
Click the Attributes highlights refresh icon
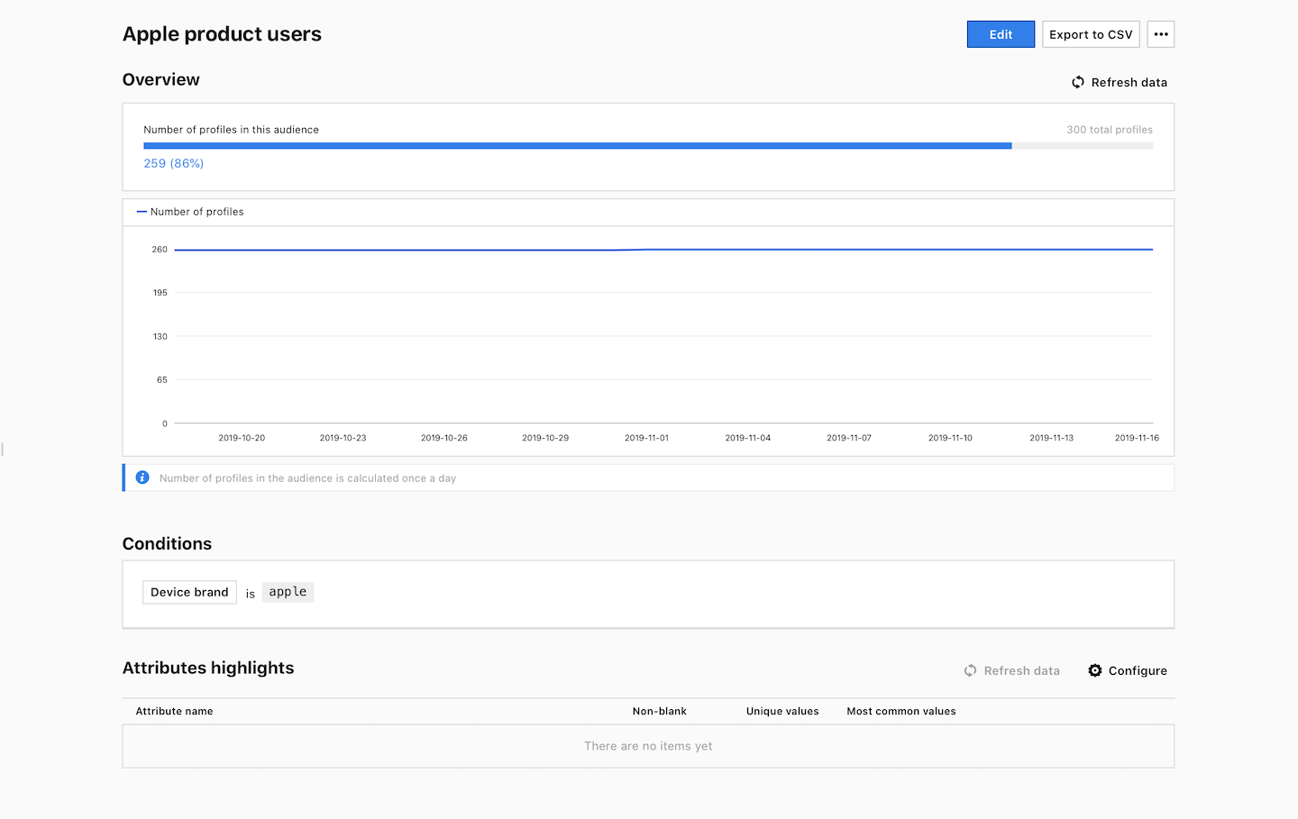pyautogui.click(x=971, y=670)
